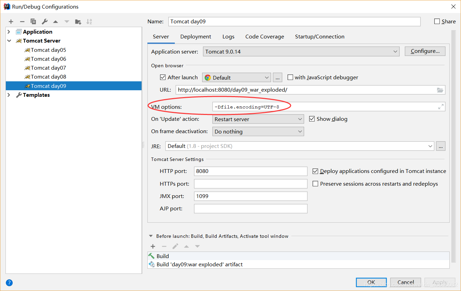The height and width of the screenshot is (291, 461).
Task: Enable Preserve sessions across restarts and redeploys
Action: (x=315, y=184)
